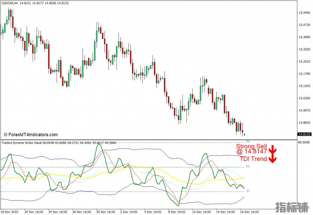Click the level 50 indicator label

pos(248,166)
